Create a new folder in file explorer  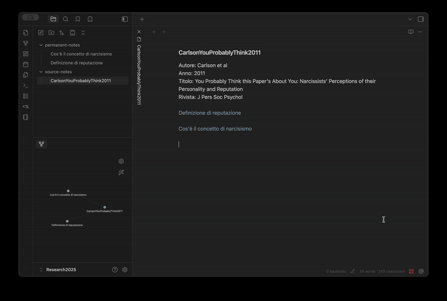pos(51,33)
